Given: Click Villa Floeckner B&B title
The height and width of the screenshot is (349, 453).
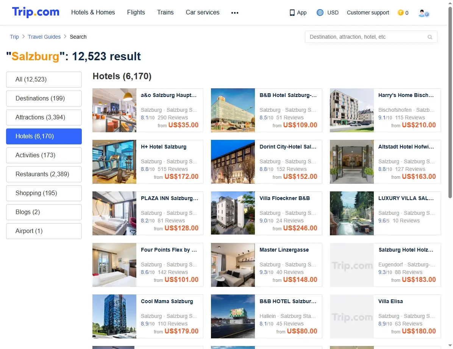Looking at the screenshot, I should [284, 198].
